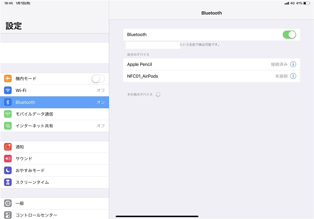
Task: Select Bluetooth in the settings list
Action: (55, 102)
